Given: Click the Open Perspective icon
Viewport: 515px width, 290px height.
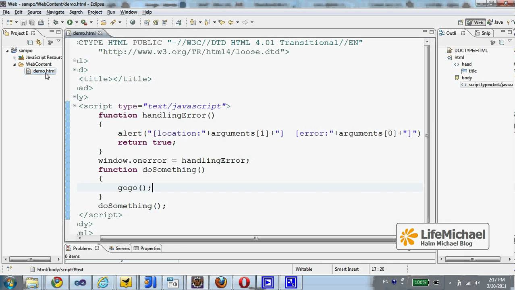Looking at the screenshot, I should pyautogui.click(x=460, y=23).
